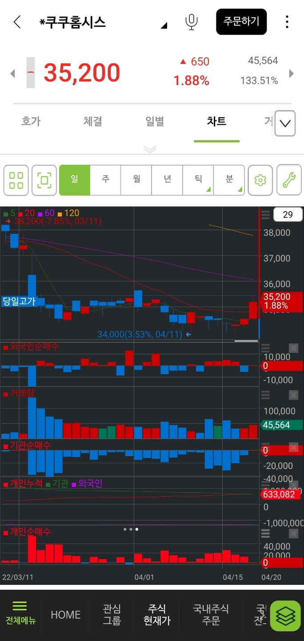Tap the chart horizontal scrollbar handle
Viewport: 304px width, 641px height.
pos(246,341)
